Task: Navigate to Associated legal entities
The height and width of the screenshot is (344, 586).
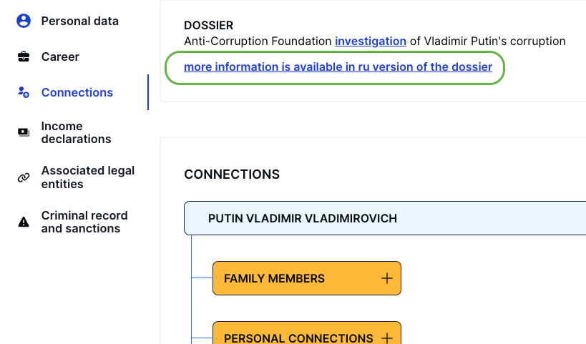Action: 87,177
